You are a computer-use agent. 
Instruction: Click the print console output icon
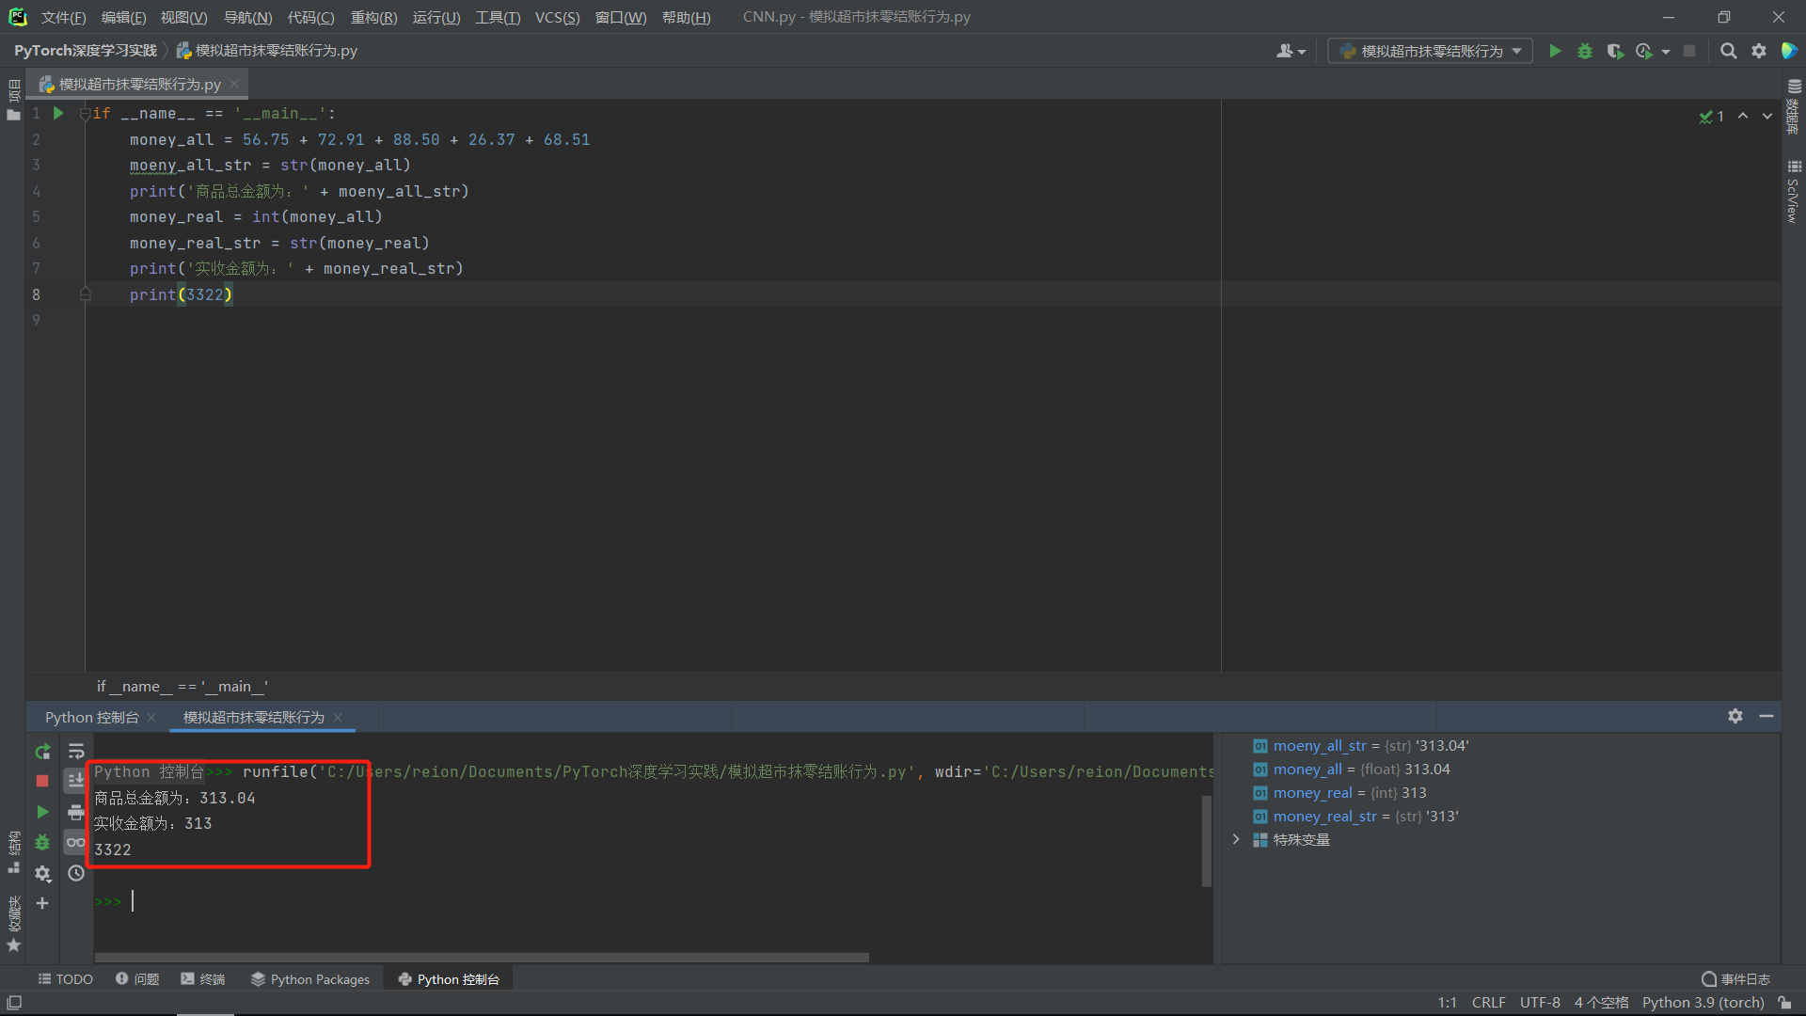pos(76,812)
